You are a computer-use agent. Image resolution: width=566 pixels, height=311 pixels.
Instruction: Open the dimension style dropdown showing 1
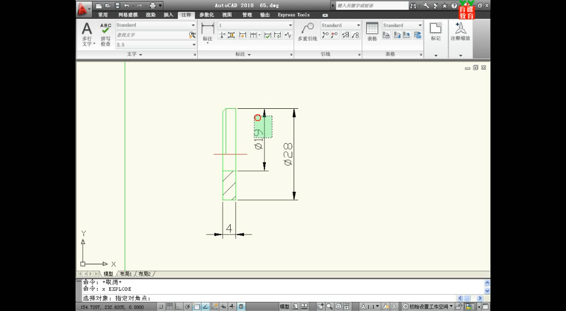255,25
